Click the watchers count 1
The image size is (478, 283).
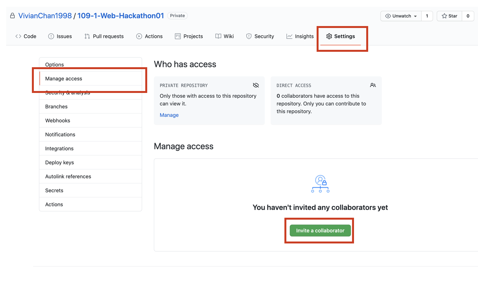[427, 16]
